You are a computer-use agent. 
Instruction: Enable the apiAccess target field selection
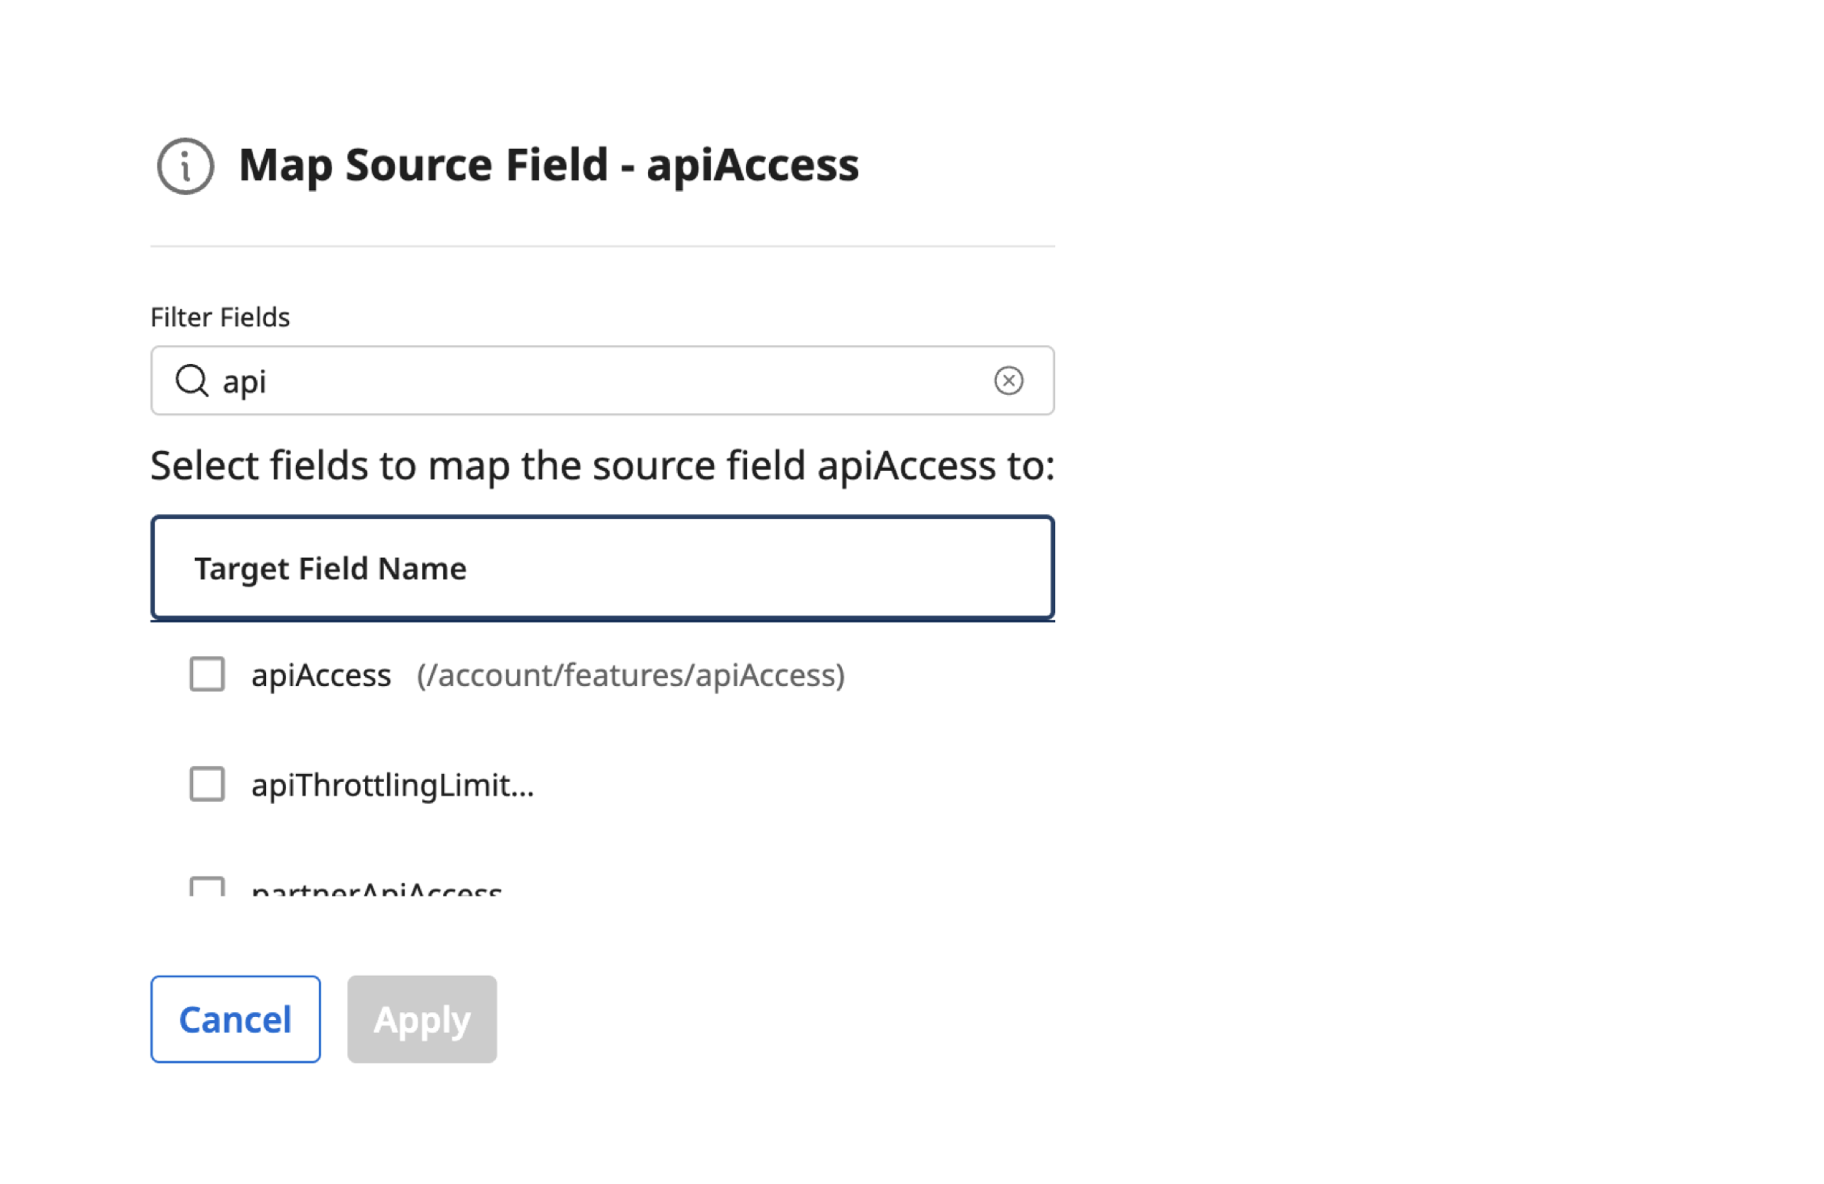[206, 675]
